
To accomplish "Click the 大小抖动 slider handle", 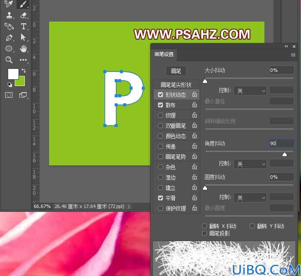I will 205,81.
